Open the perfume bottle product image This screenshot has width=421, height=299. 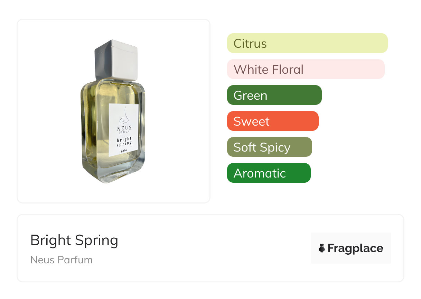click(113, 111)
